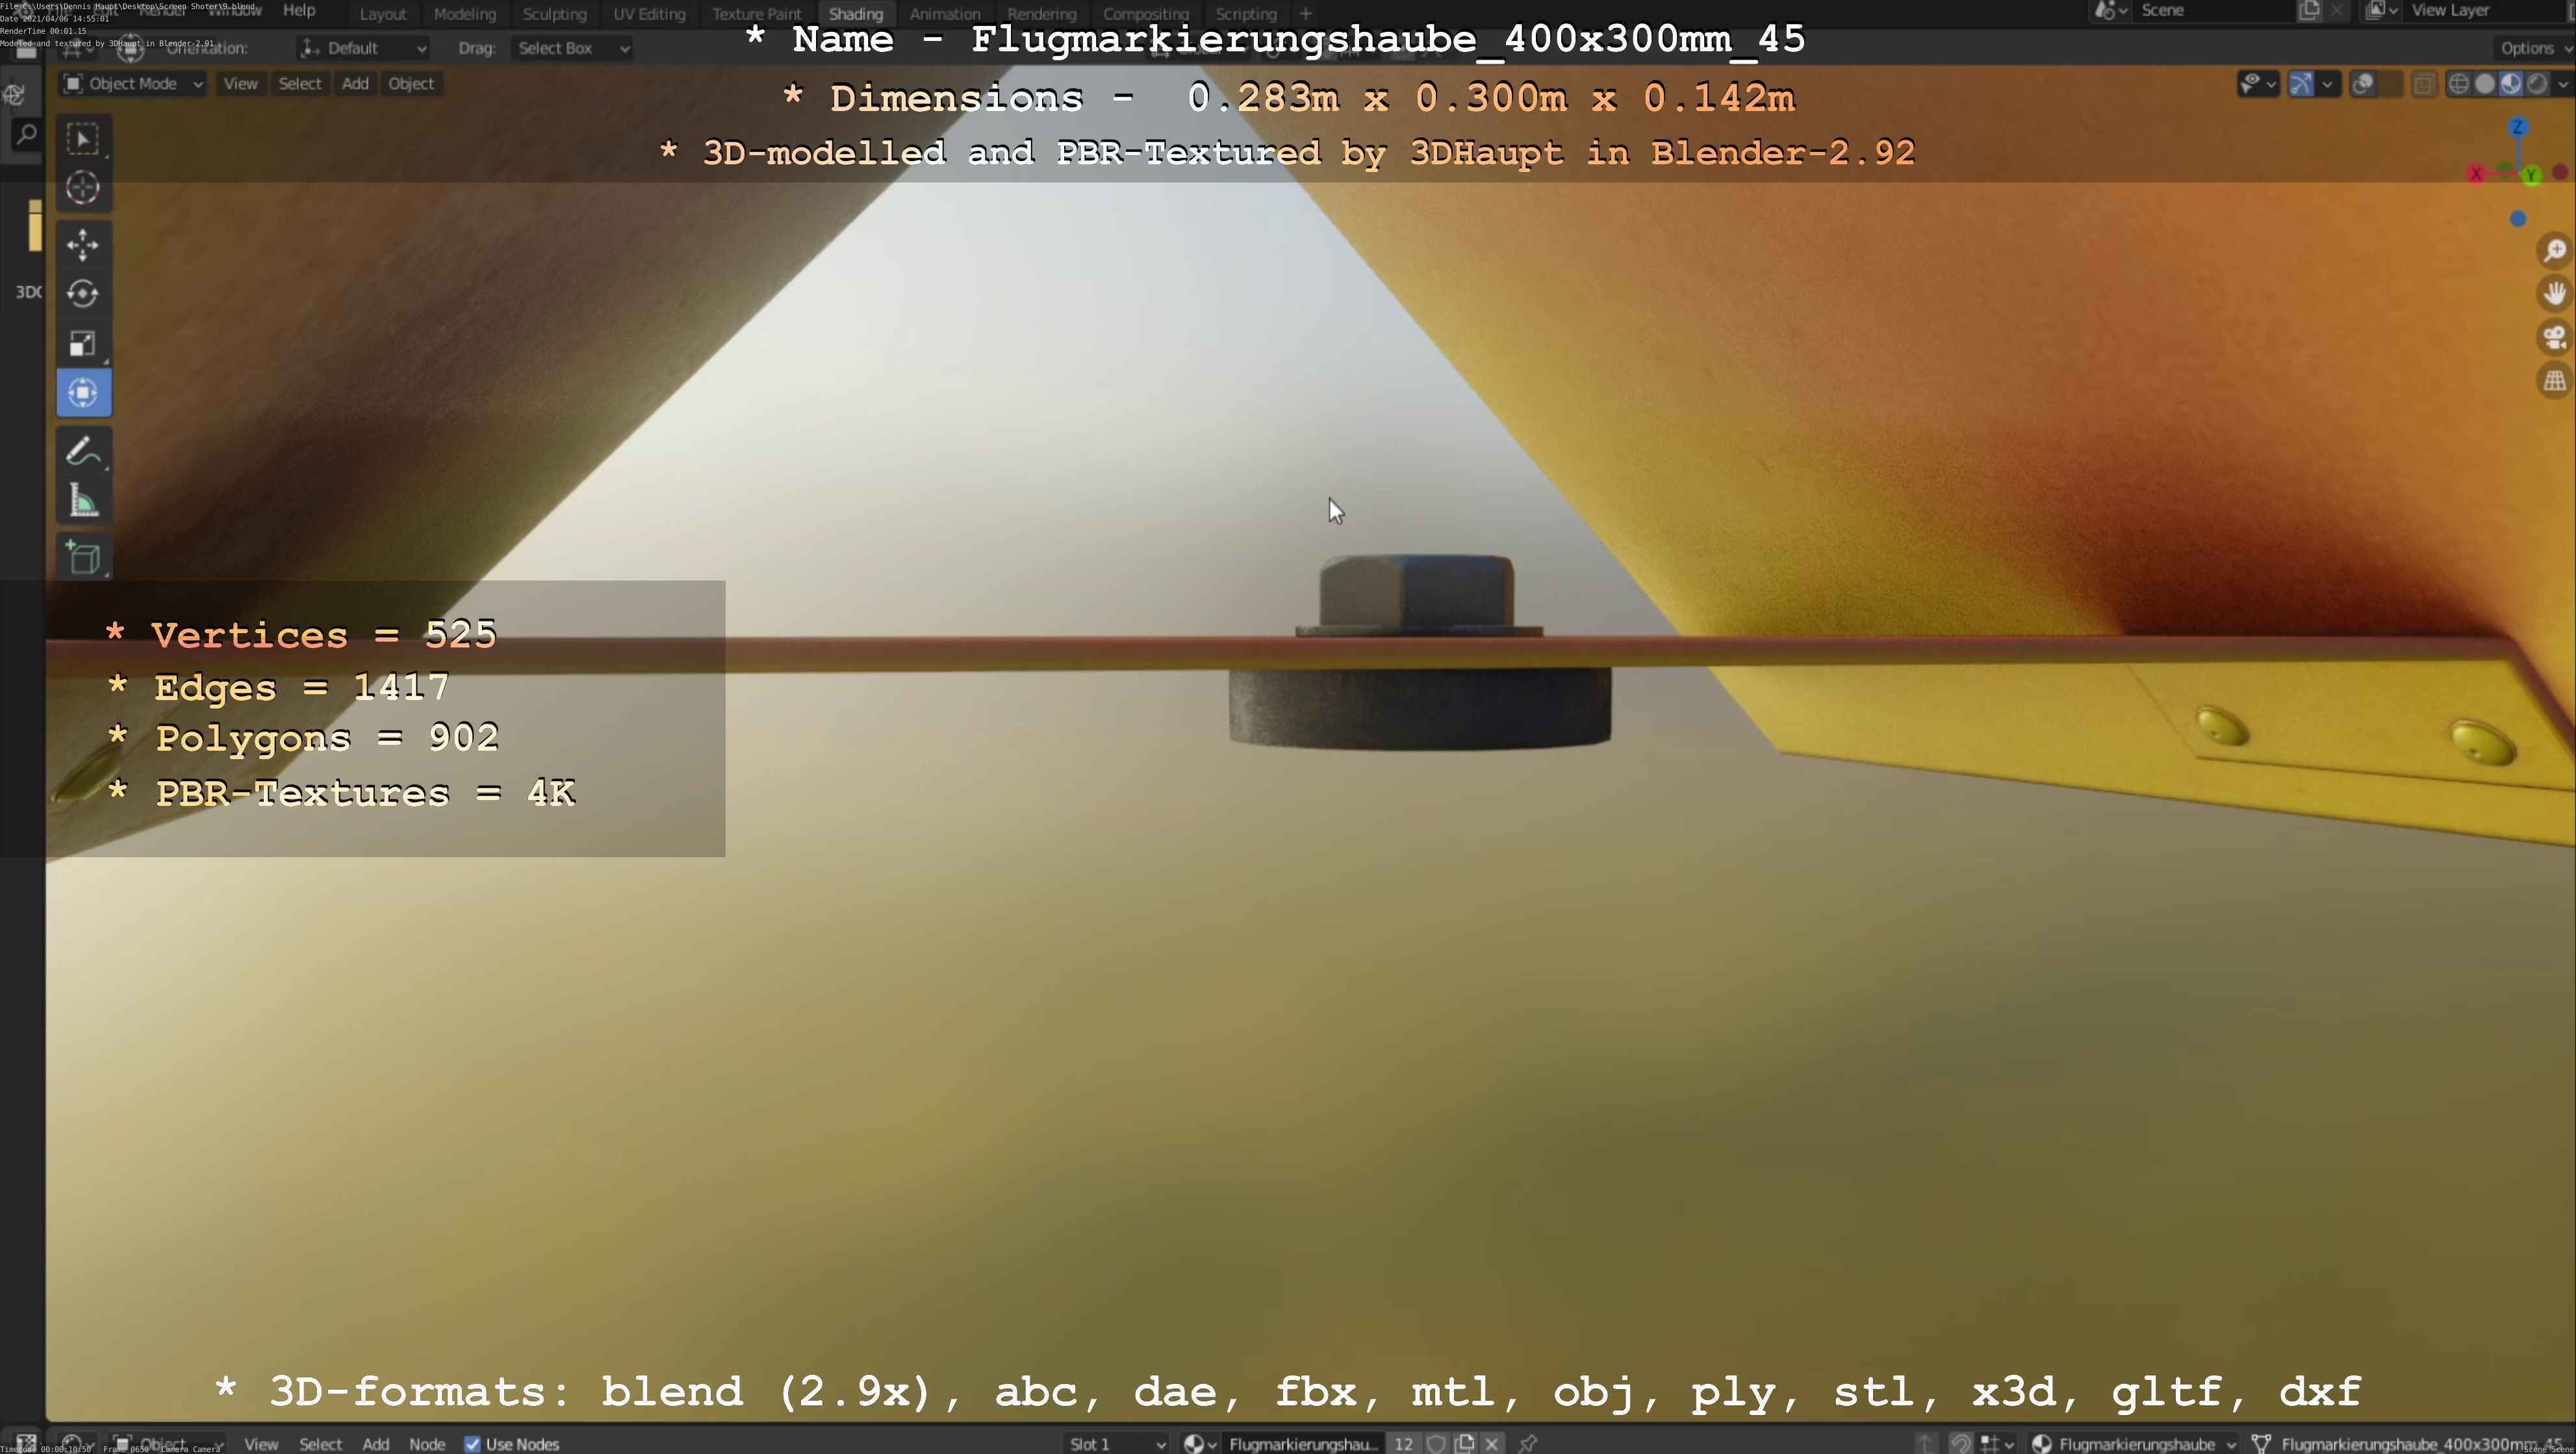
Task: Select the Rotate tool
Action: click(x=83, y=294)
